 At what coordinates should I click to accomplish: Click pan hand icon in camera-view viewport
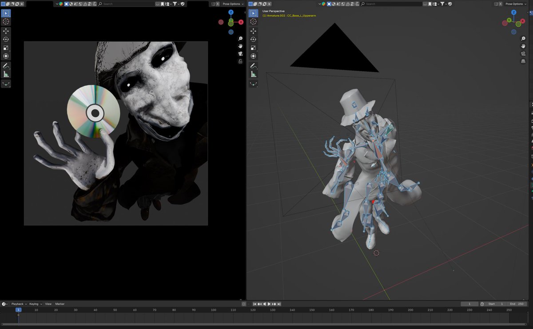[240, 46]
